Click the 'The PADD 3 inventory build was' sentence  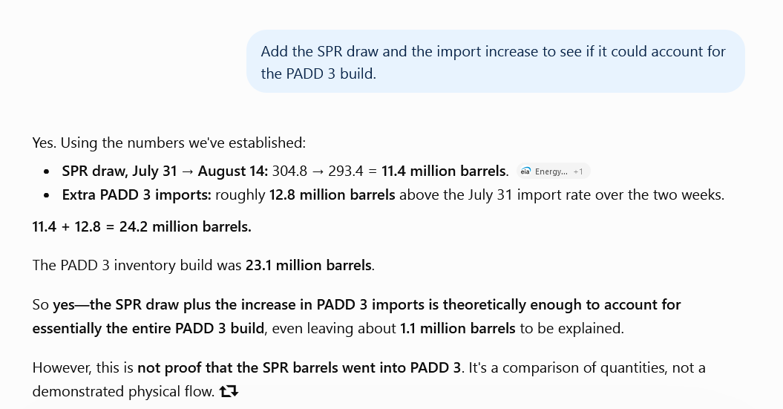(137, 265)
